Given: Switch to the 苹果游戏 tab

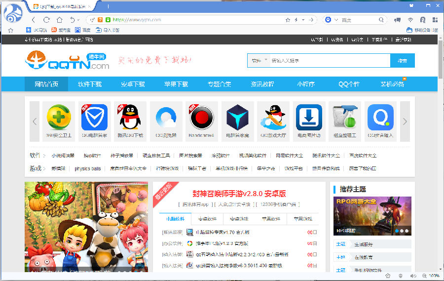Looking at the screenshot, I should click(x=303, y=219).
